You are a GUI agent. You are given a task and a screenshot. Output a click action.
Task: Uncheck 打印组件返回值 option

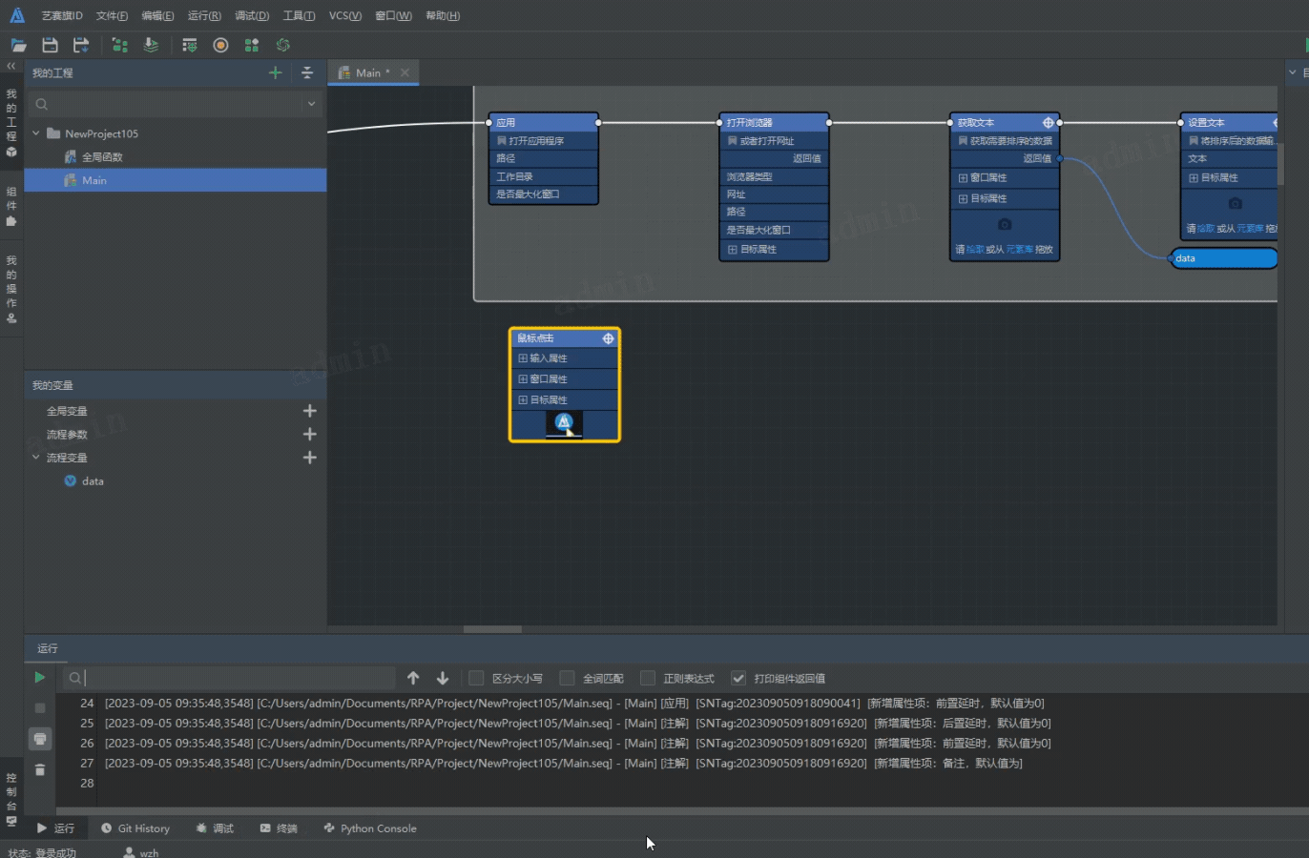click(738, 678)
